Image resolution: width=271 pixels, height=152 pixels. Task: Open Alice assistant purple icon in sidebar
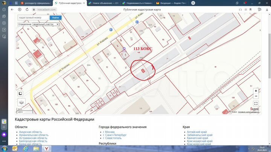pyautogui.click(x=4, y=134)
